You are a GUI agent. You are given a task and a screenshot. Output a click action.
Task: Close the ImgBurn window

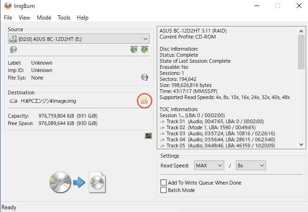pos(299,6)
